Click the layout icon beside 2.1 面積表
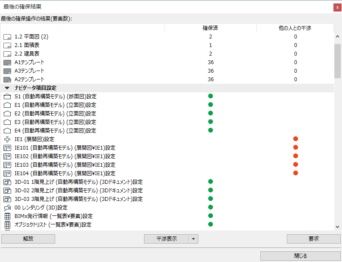 7,45
